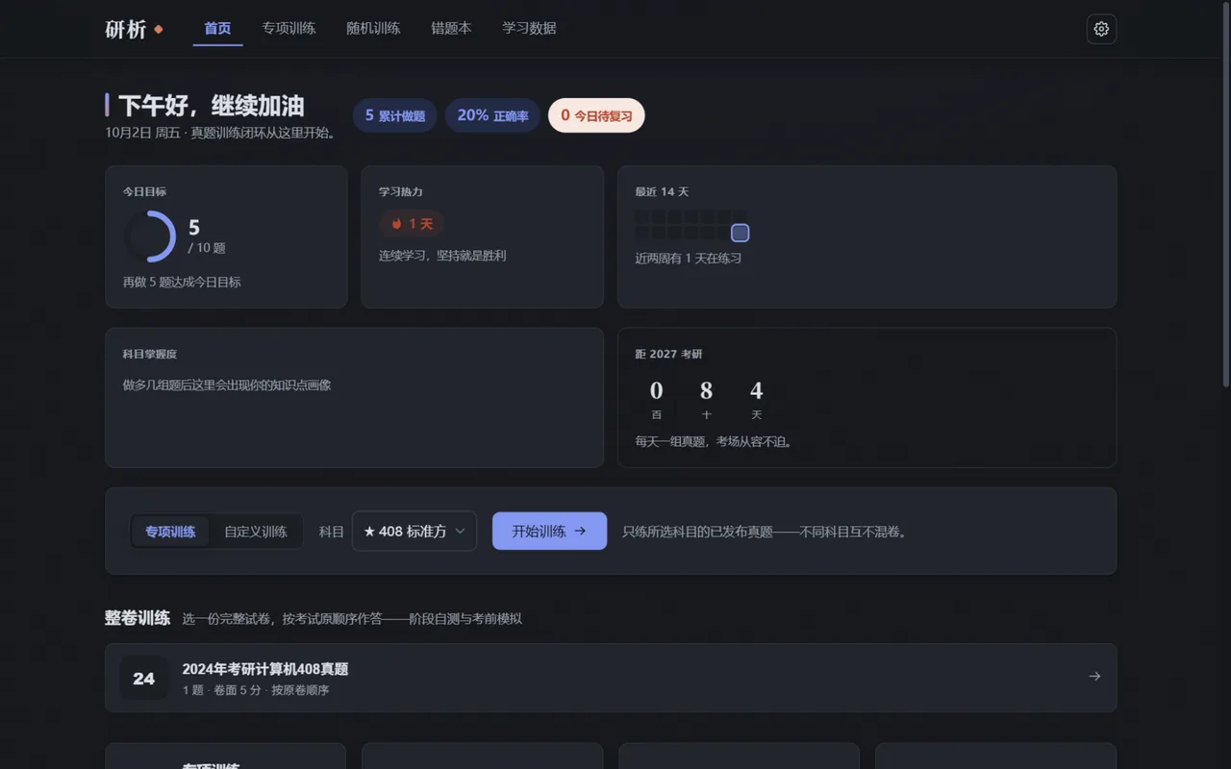
Task: Click the countdown digit 8 above 十
Action: pos(707,390)
